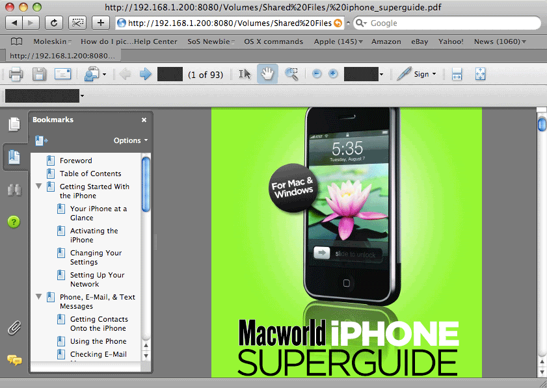547x388 pixels.
Task: Click the Fit Width scrolling icon
Action: pos(457,74)
